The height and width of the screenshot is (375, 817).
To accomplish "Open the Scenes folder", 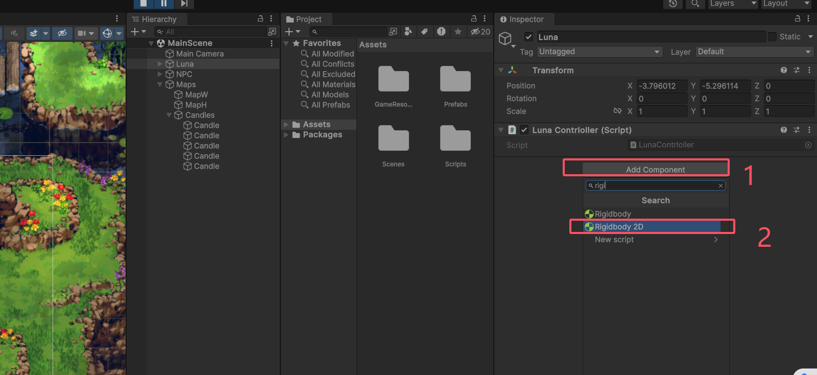I will [x=393, y=146].
